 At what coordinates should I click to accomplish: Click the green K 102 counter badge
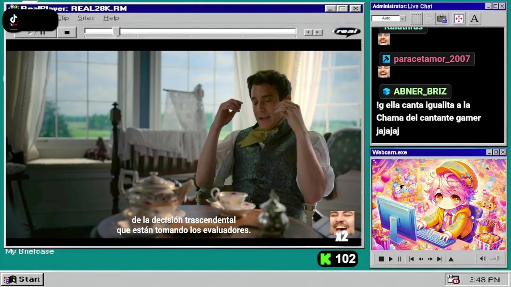(x=338, y=259)
